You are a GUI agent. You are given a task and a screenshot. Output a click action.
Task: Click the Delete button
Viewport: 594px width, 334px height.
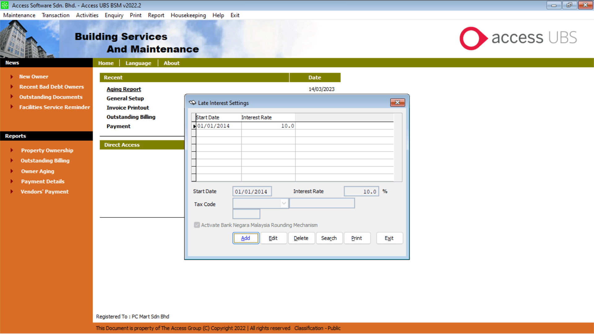(301, 238)
